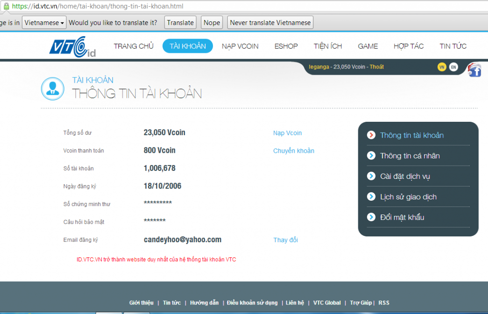
Task: Open Đổi mật khẩu sidebar item
Action: point(402,217)
